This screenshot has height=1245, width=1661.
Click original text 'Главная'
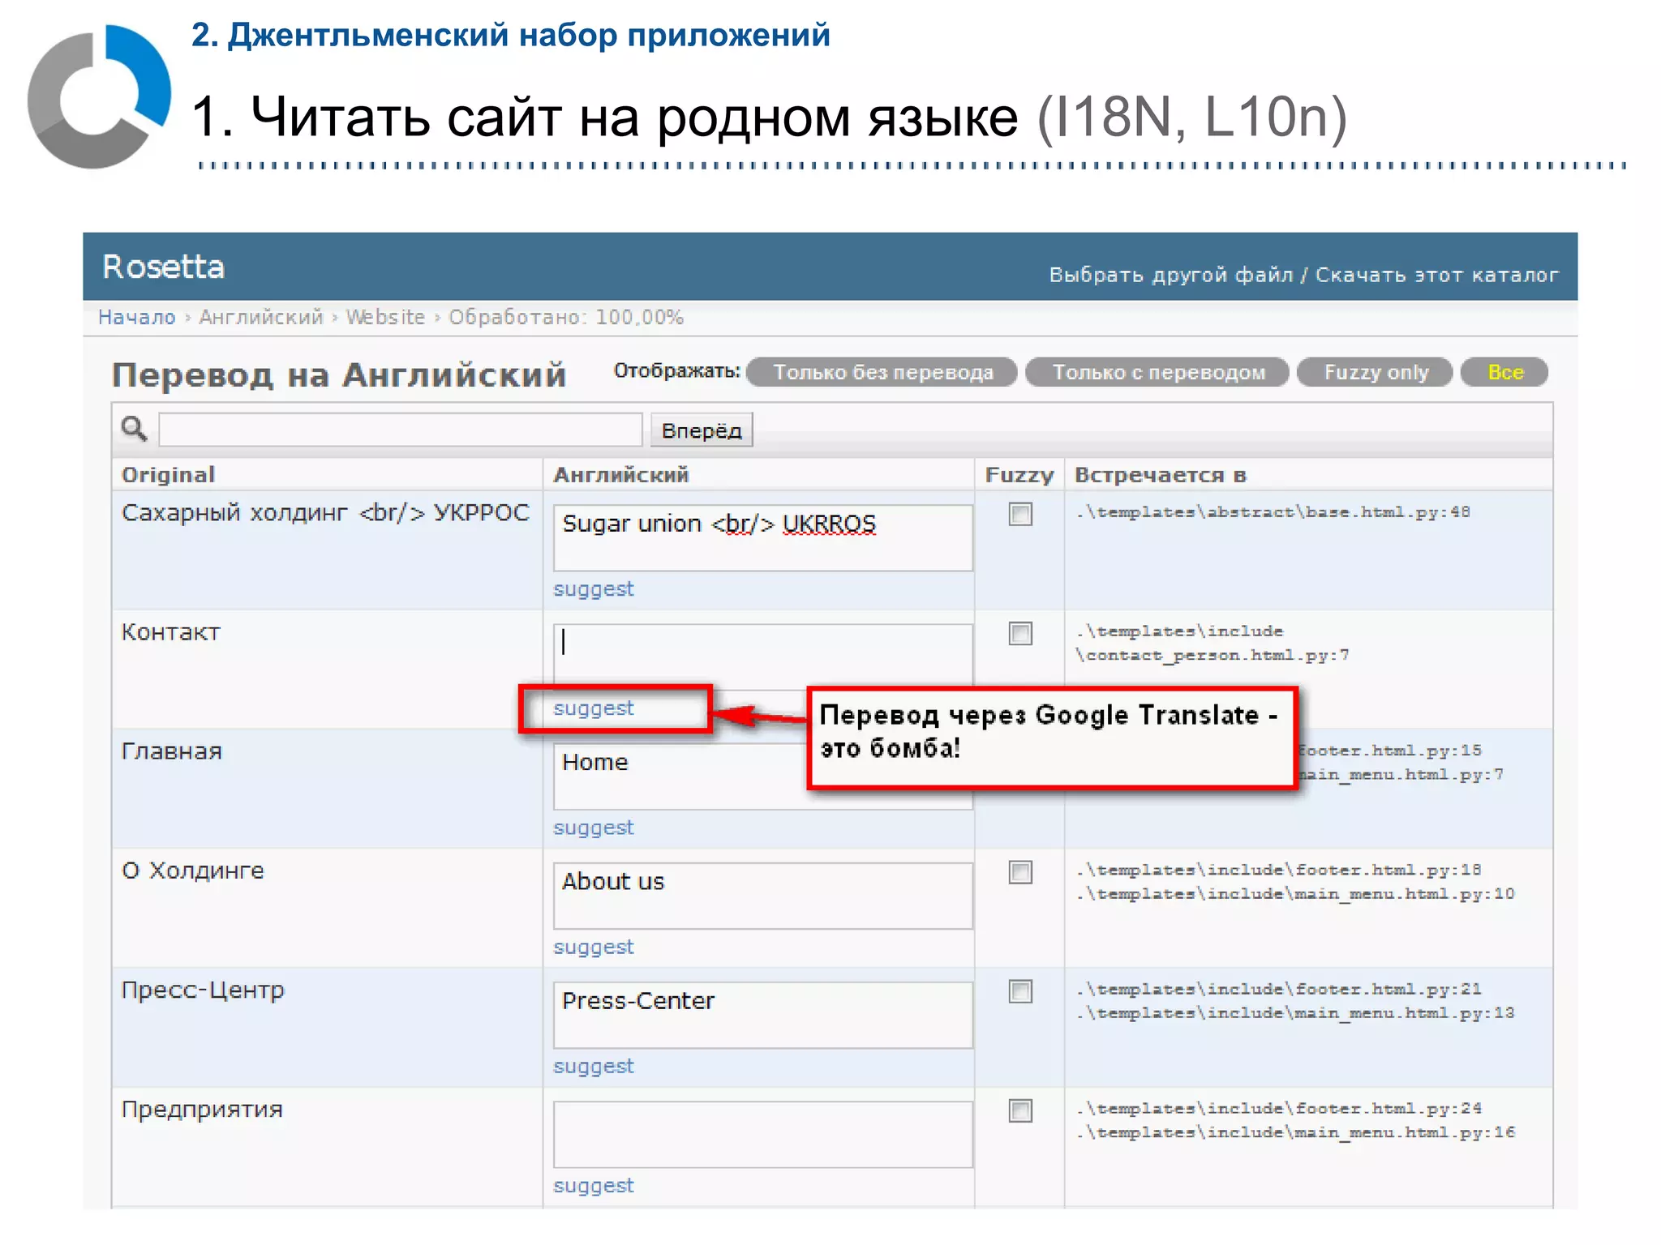pyautogui.click(x=171, y=751)
